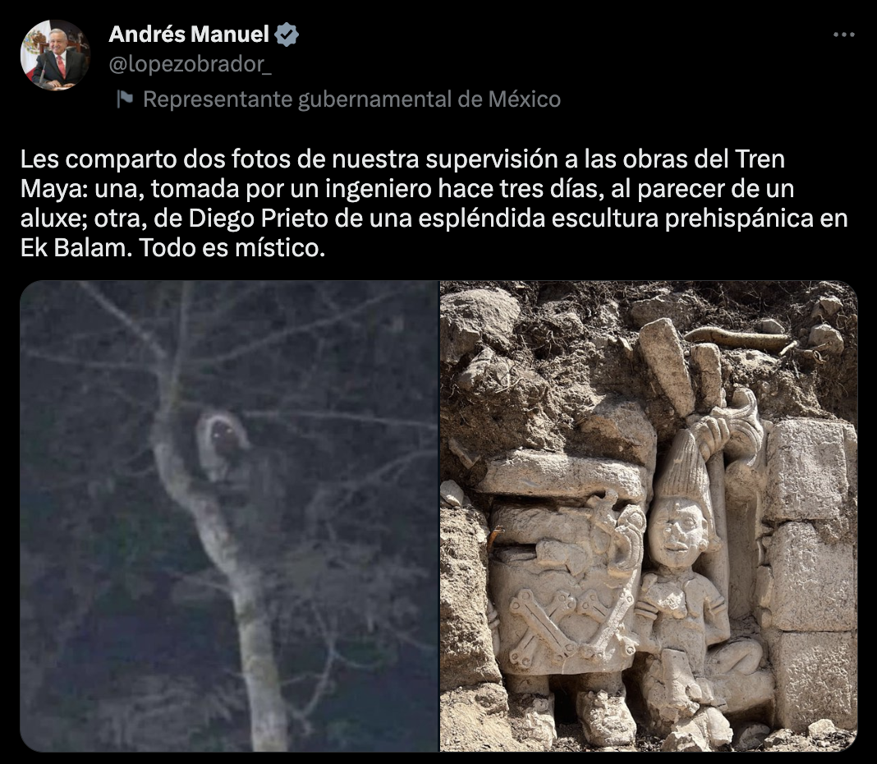The height and width of the screenshot is (764, 877).
Task: Open the prehispanic stone sculpture photo
Action: click(649, 515)
